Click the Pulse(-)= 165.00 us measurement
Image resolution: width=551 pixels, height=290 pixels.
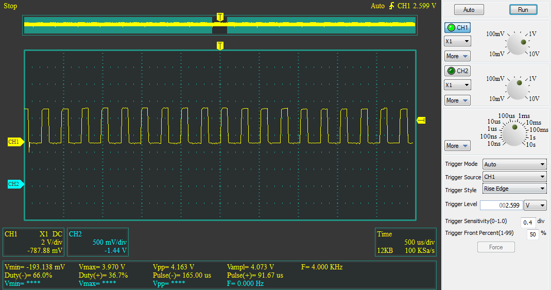(182, 275)
